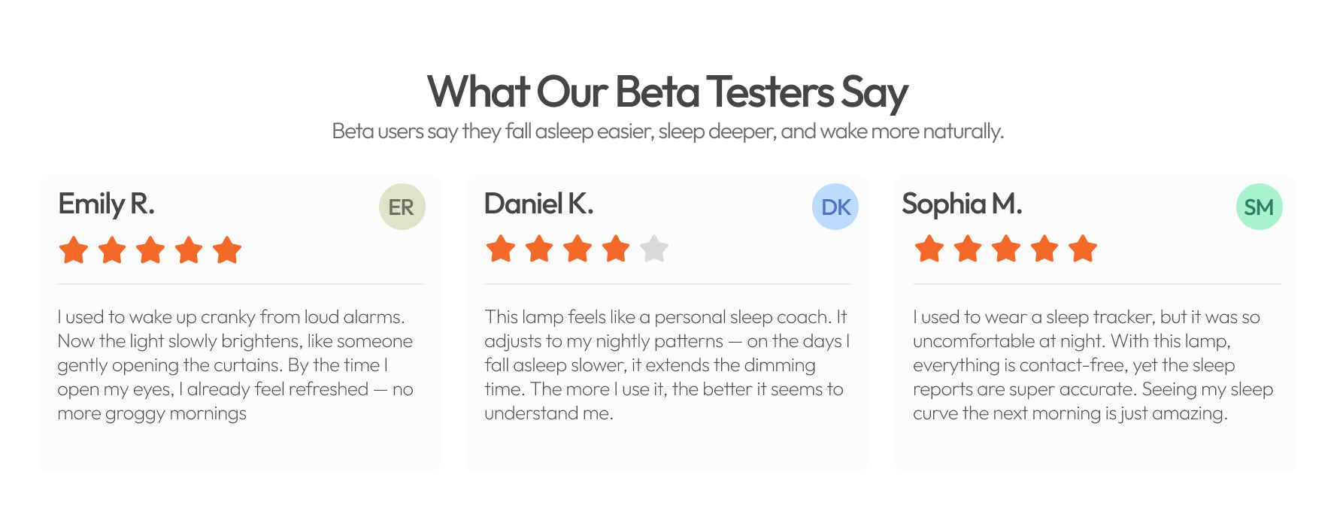
Task: Click the third star in Sophia M.'s rating
Action: [1006, 249]
